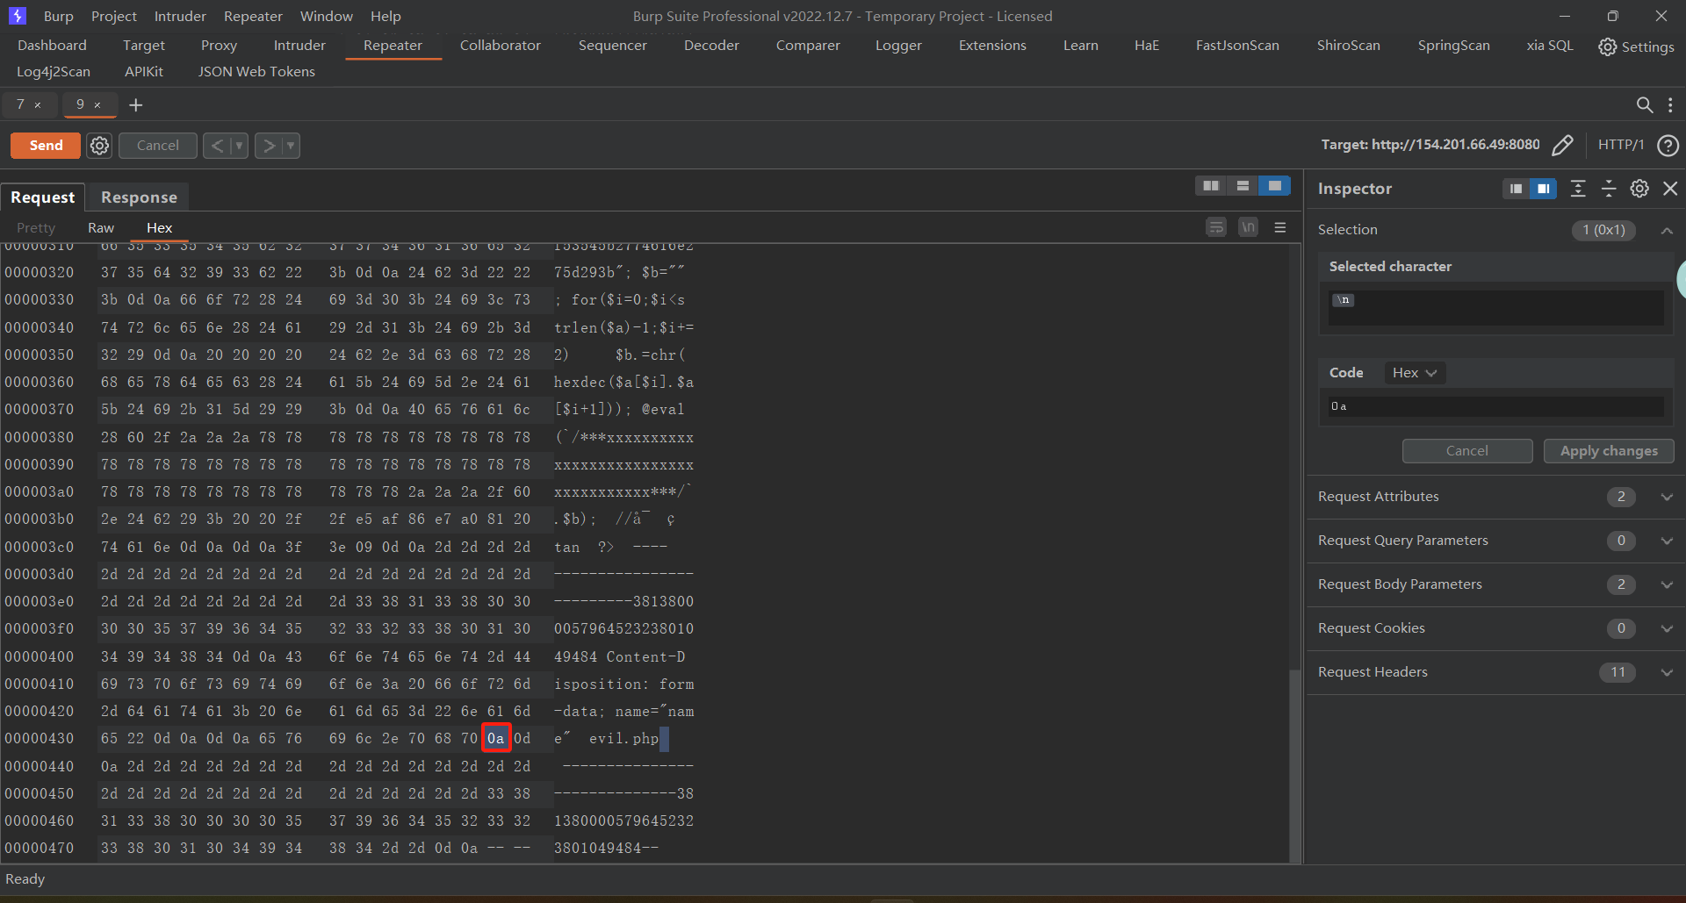1686x903 pixels.
Task: Expand Request Body Parameters section
Action: point(1667,584)
